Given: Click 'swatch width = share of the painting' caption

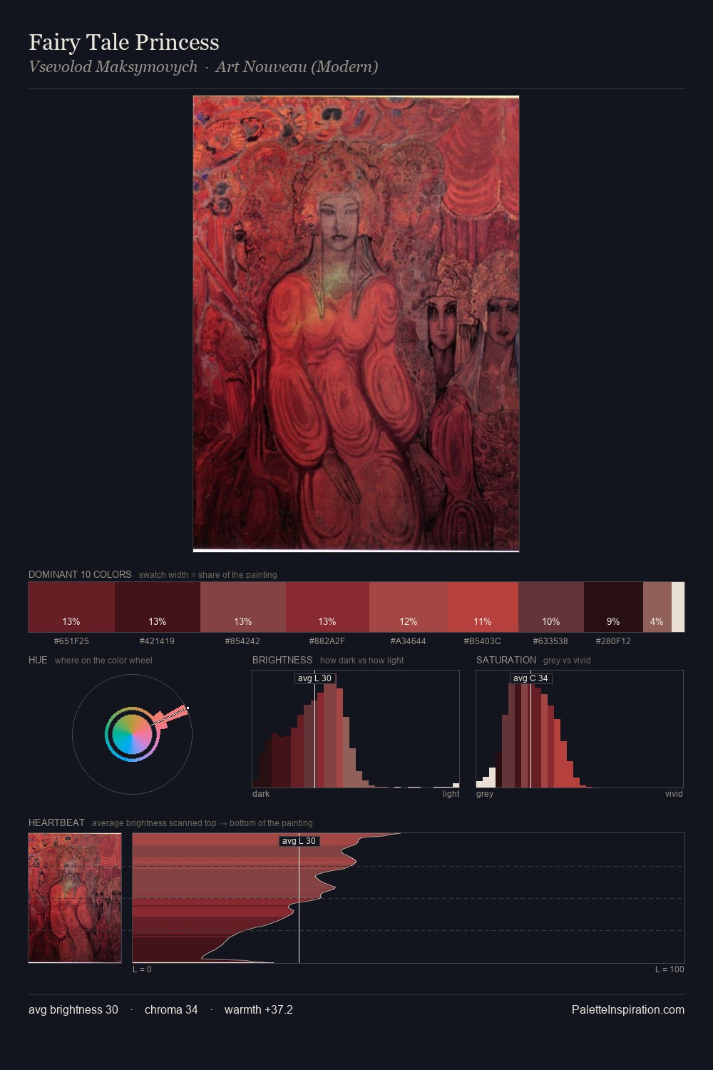Looking at the screenshot, I should [x=208, y=574].
